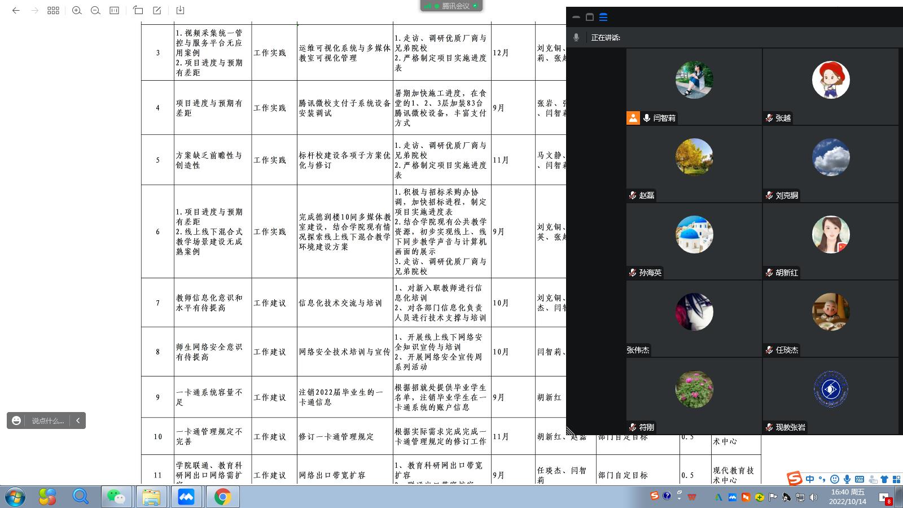Select 赵磊's yellow tree avatar
903x508 pixels.
tap(694, 157)
